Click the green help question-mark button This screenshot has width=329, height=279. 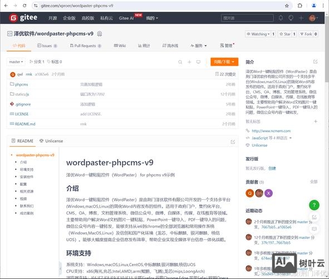coord(314,205)
